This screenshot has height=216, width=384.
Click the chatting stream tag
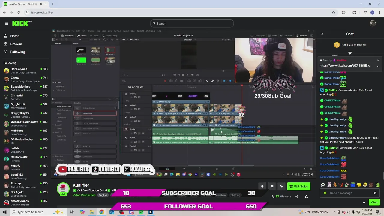click(235, 195)
